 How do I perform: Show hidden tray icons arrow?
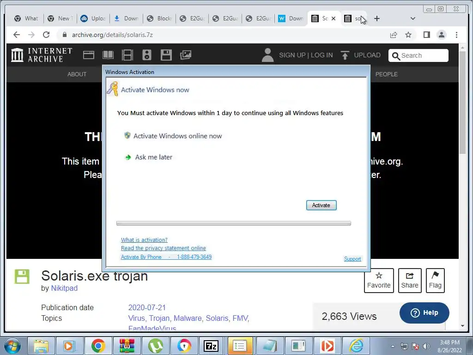click(393, 346)
